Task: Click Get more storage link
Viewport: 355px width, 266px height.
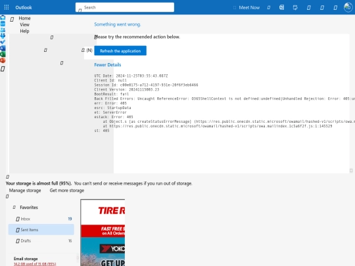Action: tap(67, 190)
